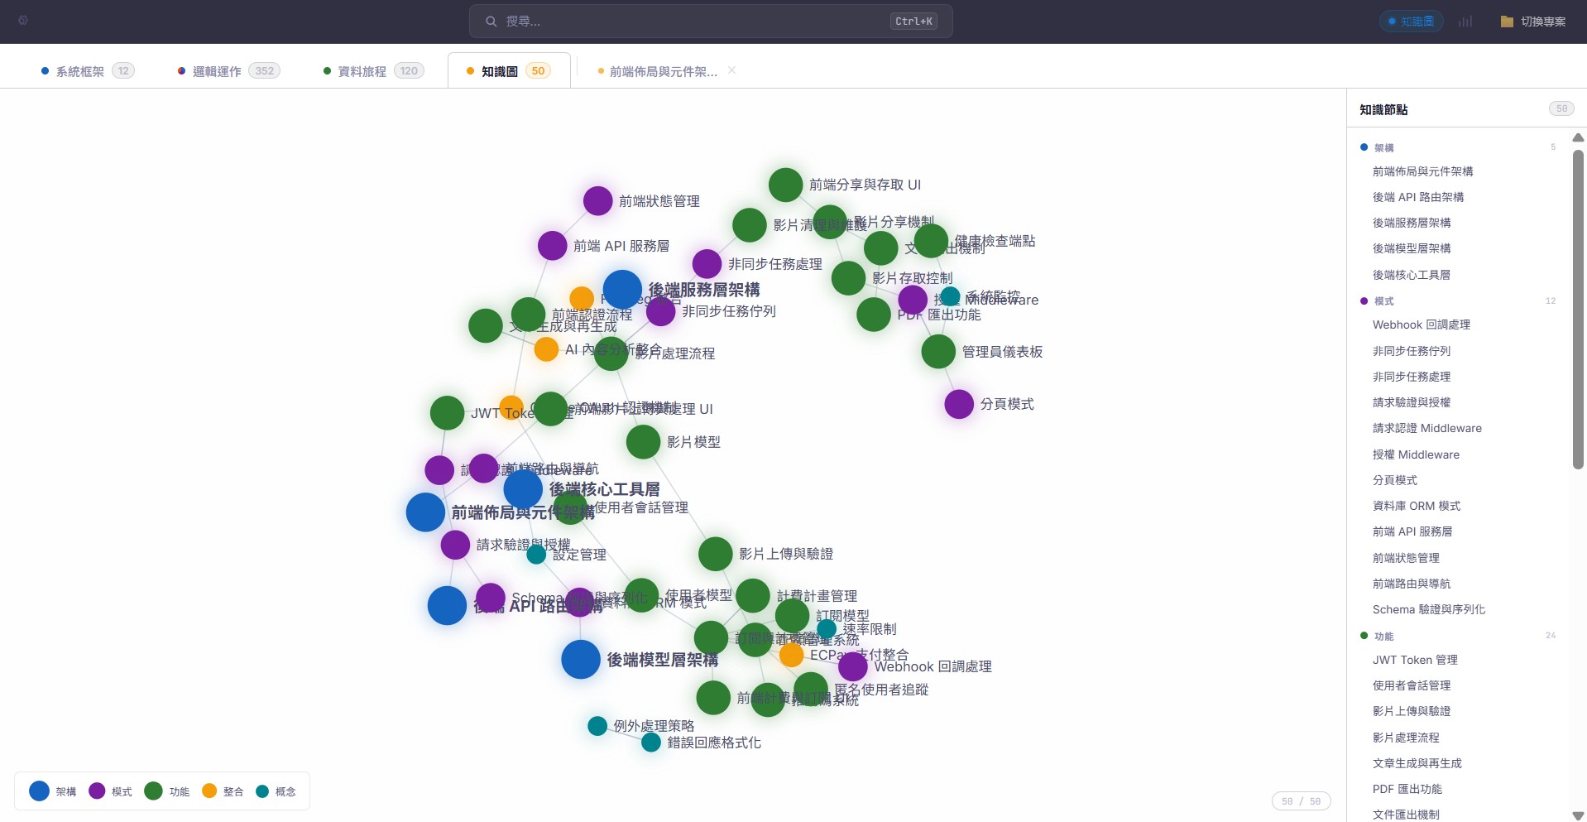Open the bar-chart statistics icon near top-right
The height and width of the screenshot is (822, 1587).
[x=1465, y=21]
